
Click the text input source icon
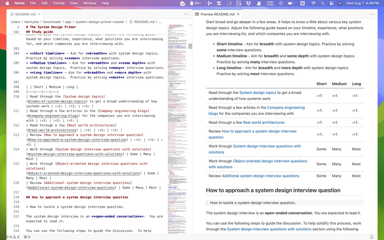[238, 3]
